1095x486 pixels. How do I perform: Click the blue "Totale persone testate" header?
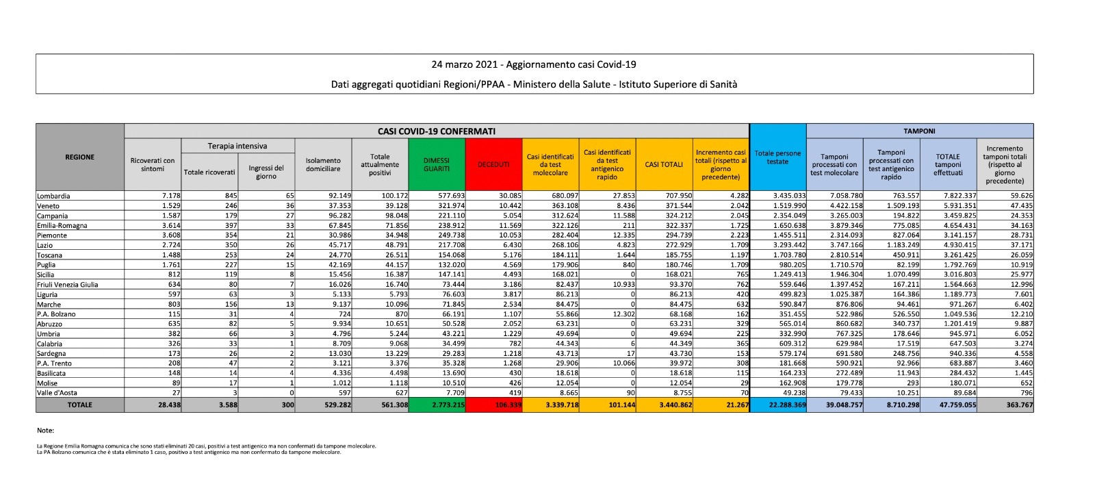click(777, 157)
